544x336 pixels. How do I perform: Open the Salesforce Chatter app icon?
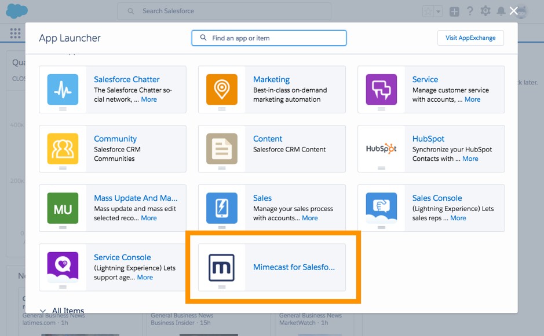(63, 90)
